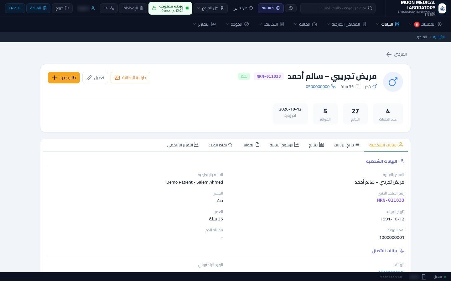Viewport: 451px width, 281px height.
Task: Click the نشط active status badge
Action: coord(244,76)
